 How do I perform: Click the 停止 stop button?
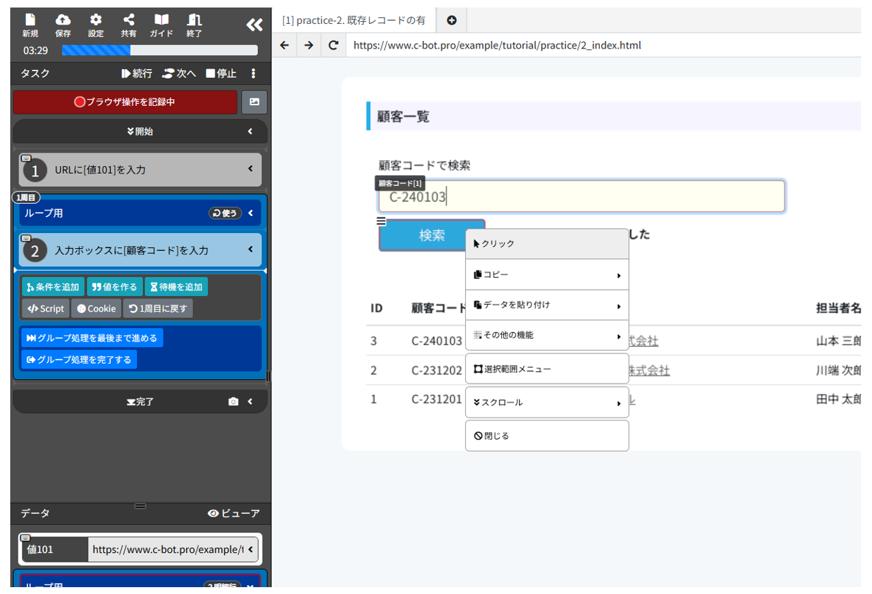coord(221,73)
